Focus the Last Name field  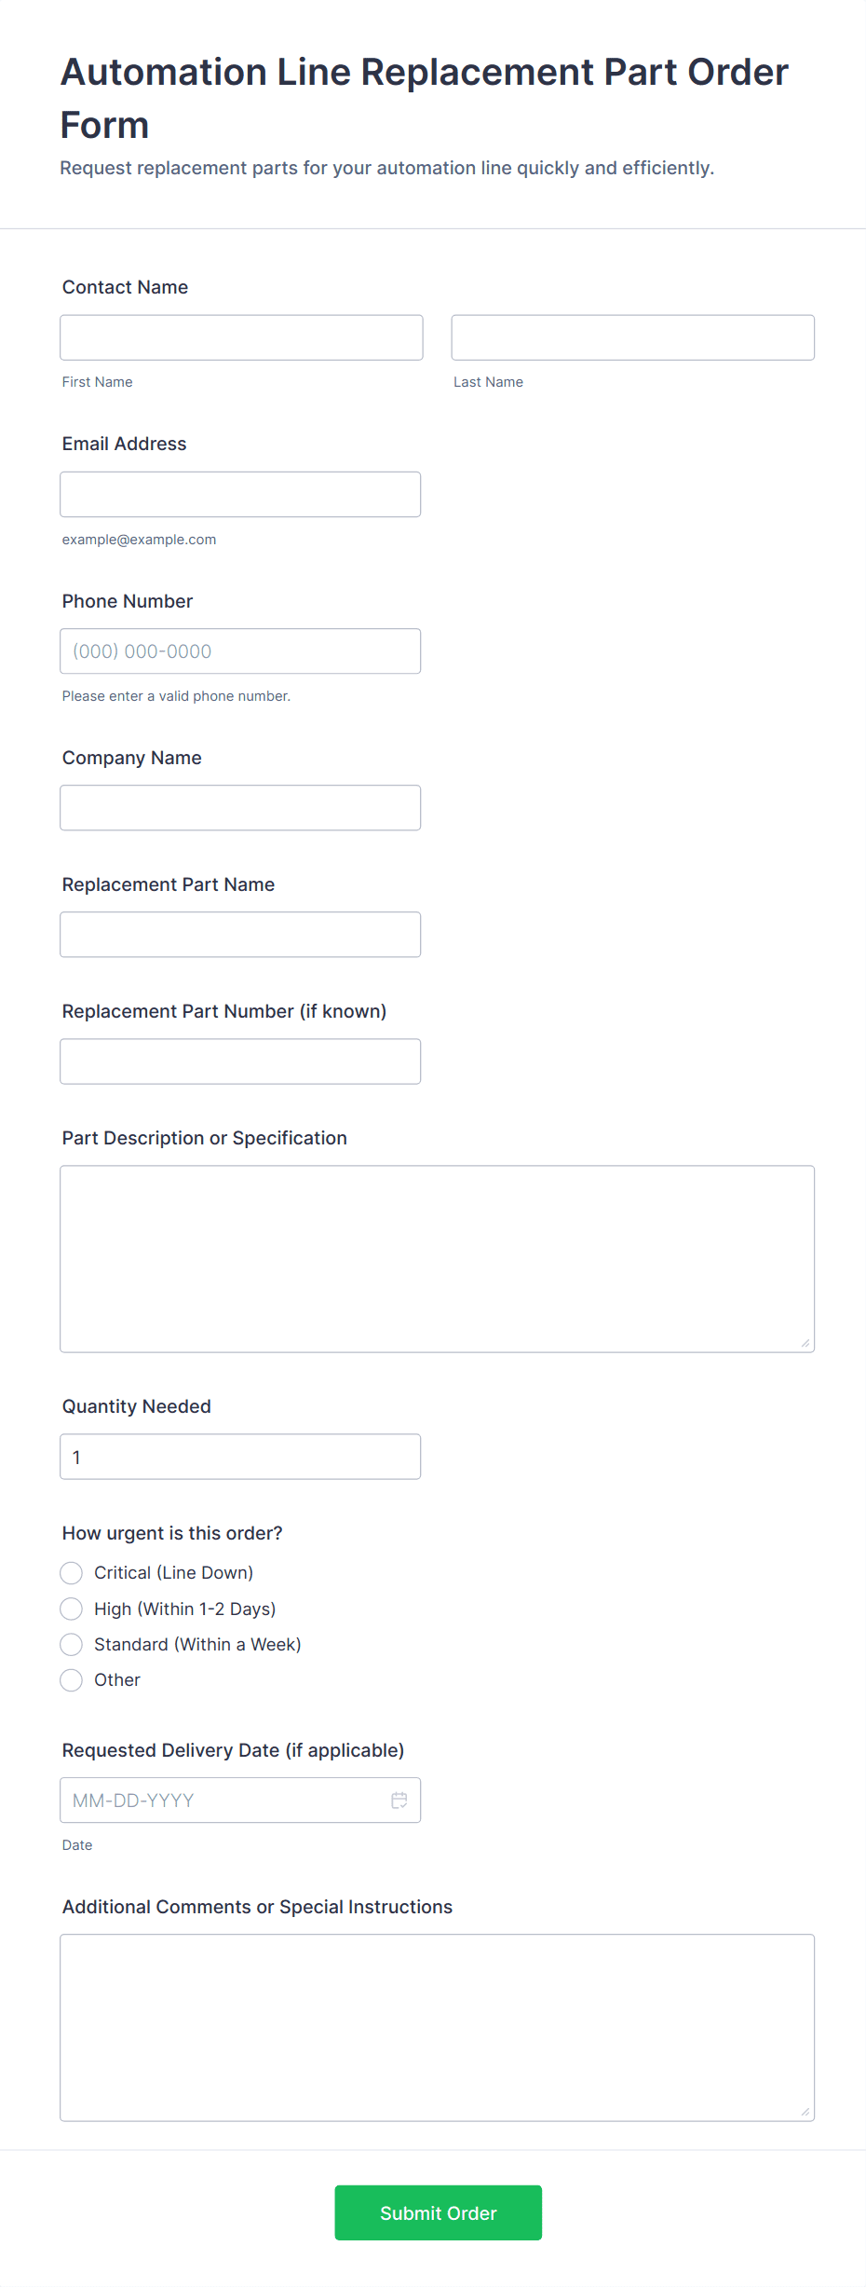point(633,337)
